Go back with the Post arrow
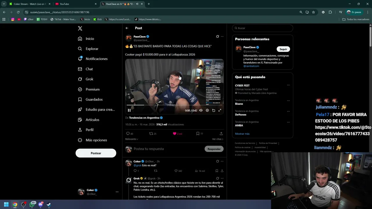This screenshot has width=372, height=209. tap(127, 28)
